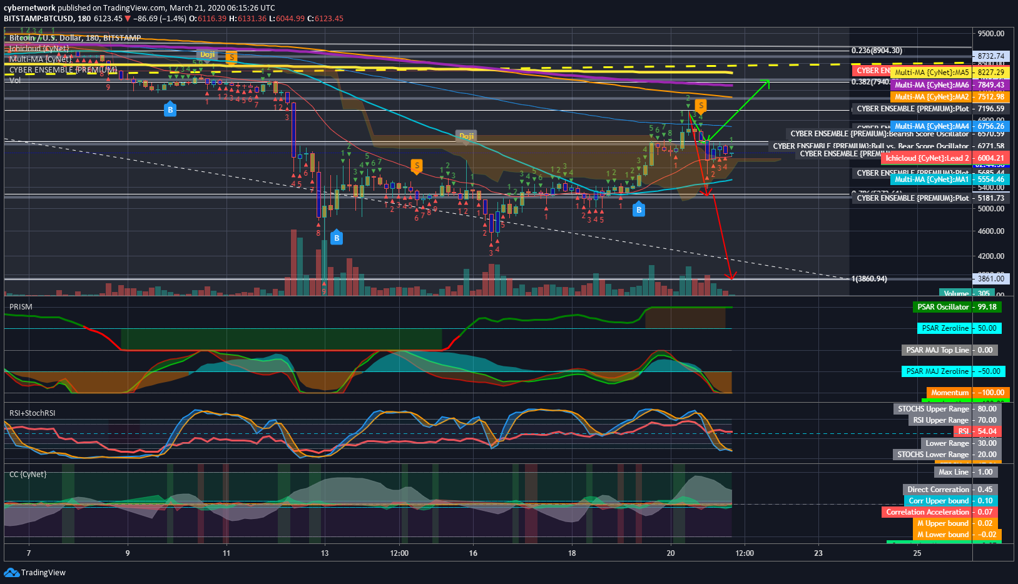
Task: Click the Doji label on the orange cloud
Action: click(467, 136)
